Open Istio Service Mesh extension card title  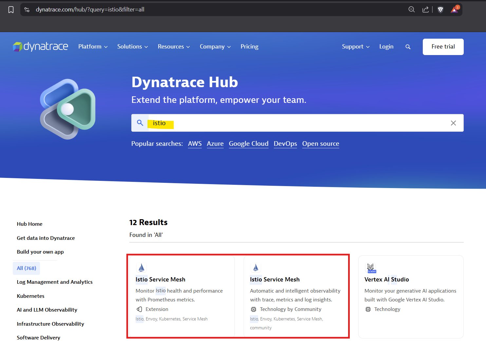[x=160, y=279]
